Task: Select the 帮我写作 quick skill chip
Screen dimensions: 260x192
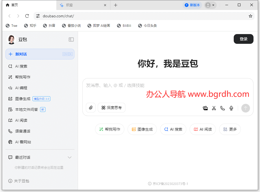Action: [110, 129]
